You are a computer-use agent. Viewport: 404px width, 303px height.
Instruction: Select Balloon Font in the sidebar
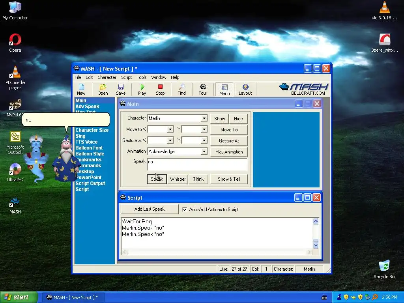[x=89, y=148]
